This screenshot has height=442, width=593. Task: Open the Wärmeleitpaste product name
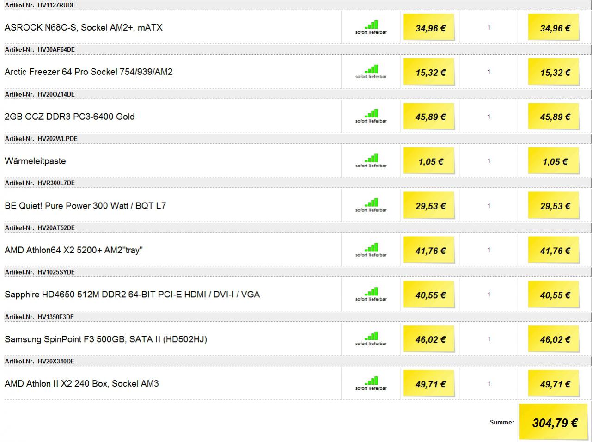[x=35, y=161]
